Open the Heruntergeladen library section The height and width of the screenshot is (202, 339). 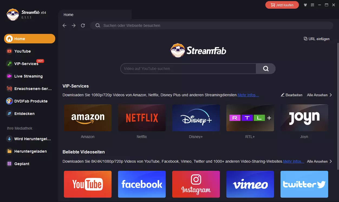[x=31, y=151]
